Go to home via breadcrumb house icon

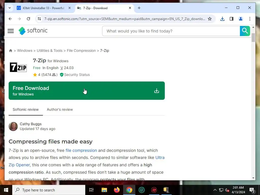coord(11,51)
